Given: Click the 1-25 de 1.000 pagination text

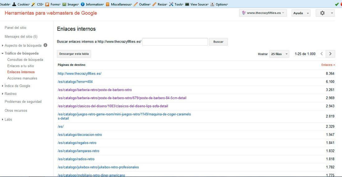Looking at the screenshot, I should click(305, 54).
